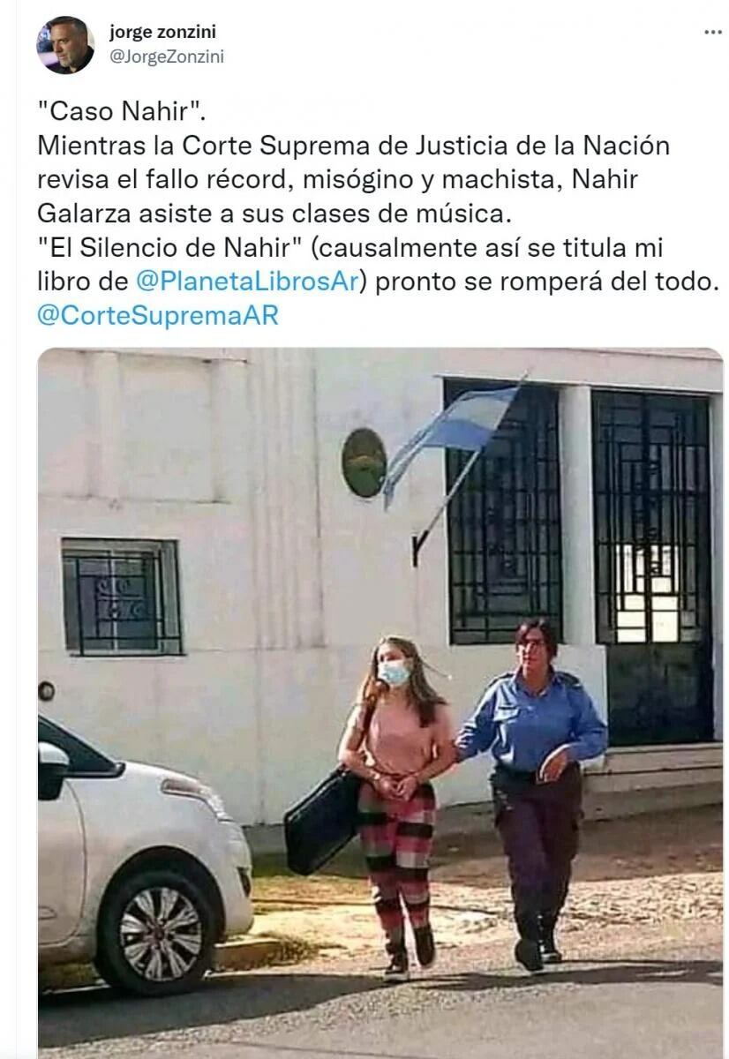Click the car's side mirror in the photo

[x=52, y=769]
